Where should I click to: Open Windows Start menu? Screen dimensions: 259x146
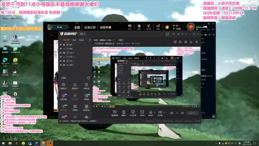click(3, 143)
